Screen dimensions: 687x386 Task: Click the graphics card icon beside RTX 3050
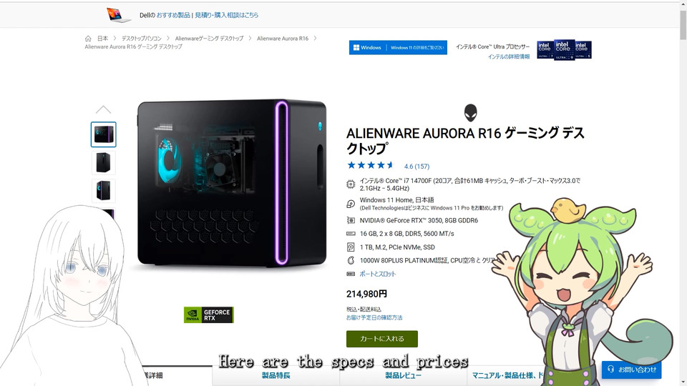(x=351, y=221)
